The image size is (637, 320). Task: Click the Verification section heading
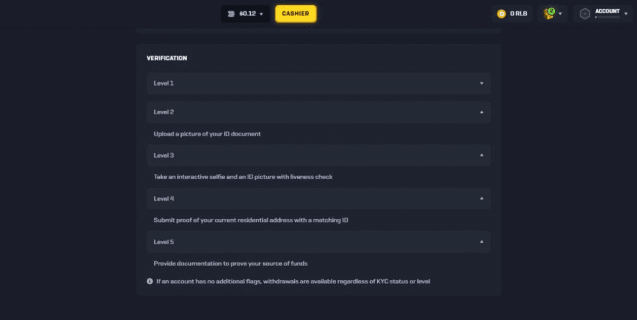click(167, 58)
